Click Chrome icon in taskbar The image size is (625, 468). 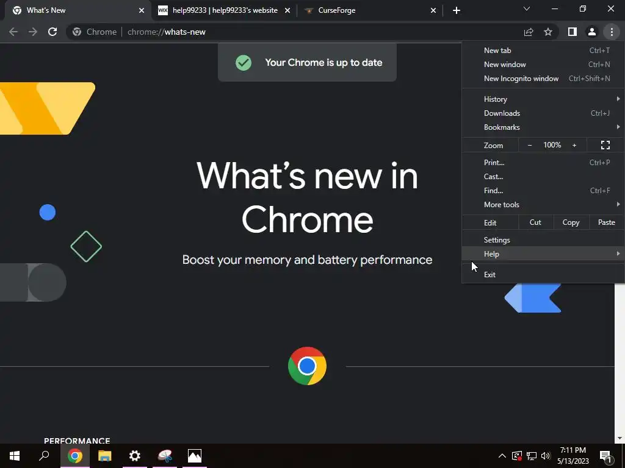(x=75, y=456)
